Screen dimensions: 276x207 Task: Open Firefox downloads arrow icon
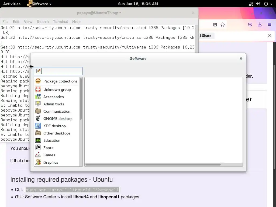[260, 25]
